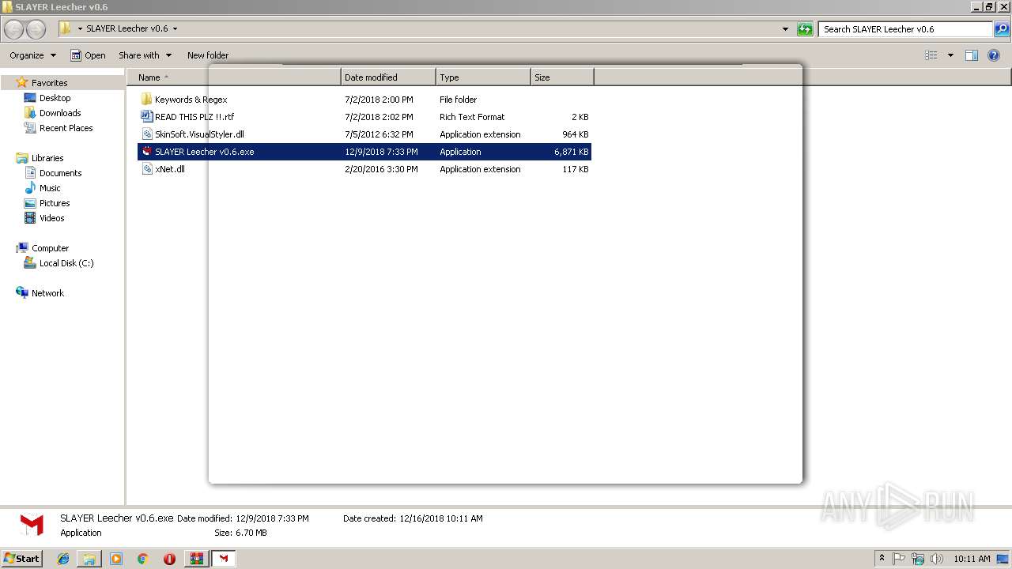The width and height of the screenshot is (1012, 569).
Task: Open Windows Media Player from taskbar
Action: 116,559
